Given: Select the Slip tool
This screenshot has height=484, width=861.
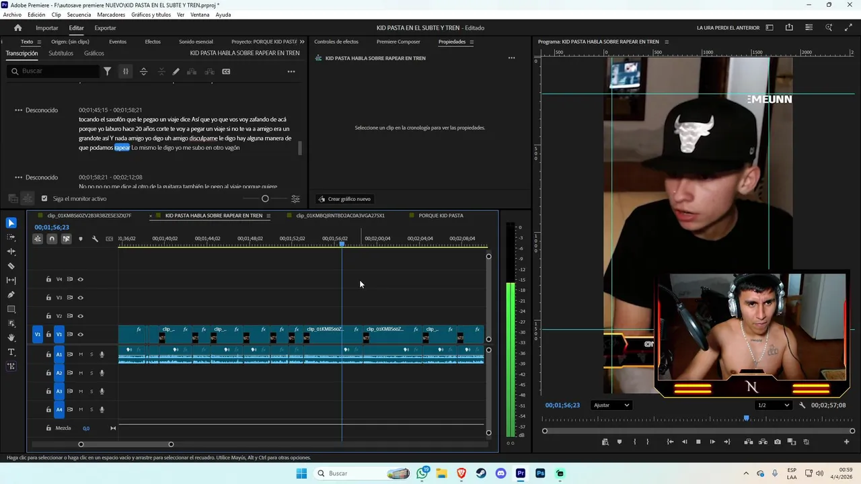Looking at the screenshot, I should (x=11, y=280).
